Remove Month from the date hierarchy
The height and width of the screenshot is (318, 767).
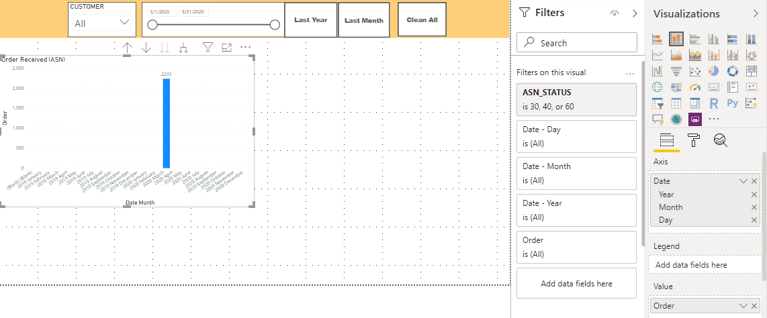(754, 207)
